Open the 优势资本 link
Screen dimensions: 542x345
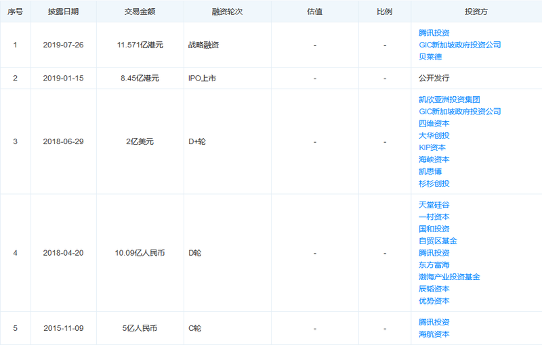tap(434, 301)
